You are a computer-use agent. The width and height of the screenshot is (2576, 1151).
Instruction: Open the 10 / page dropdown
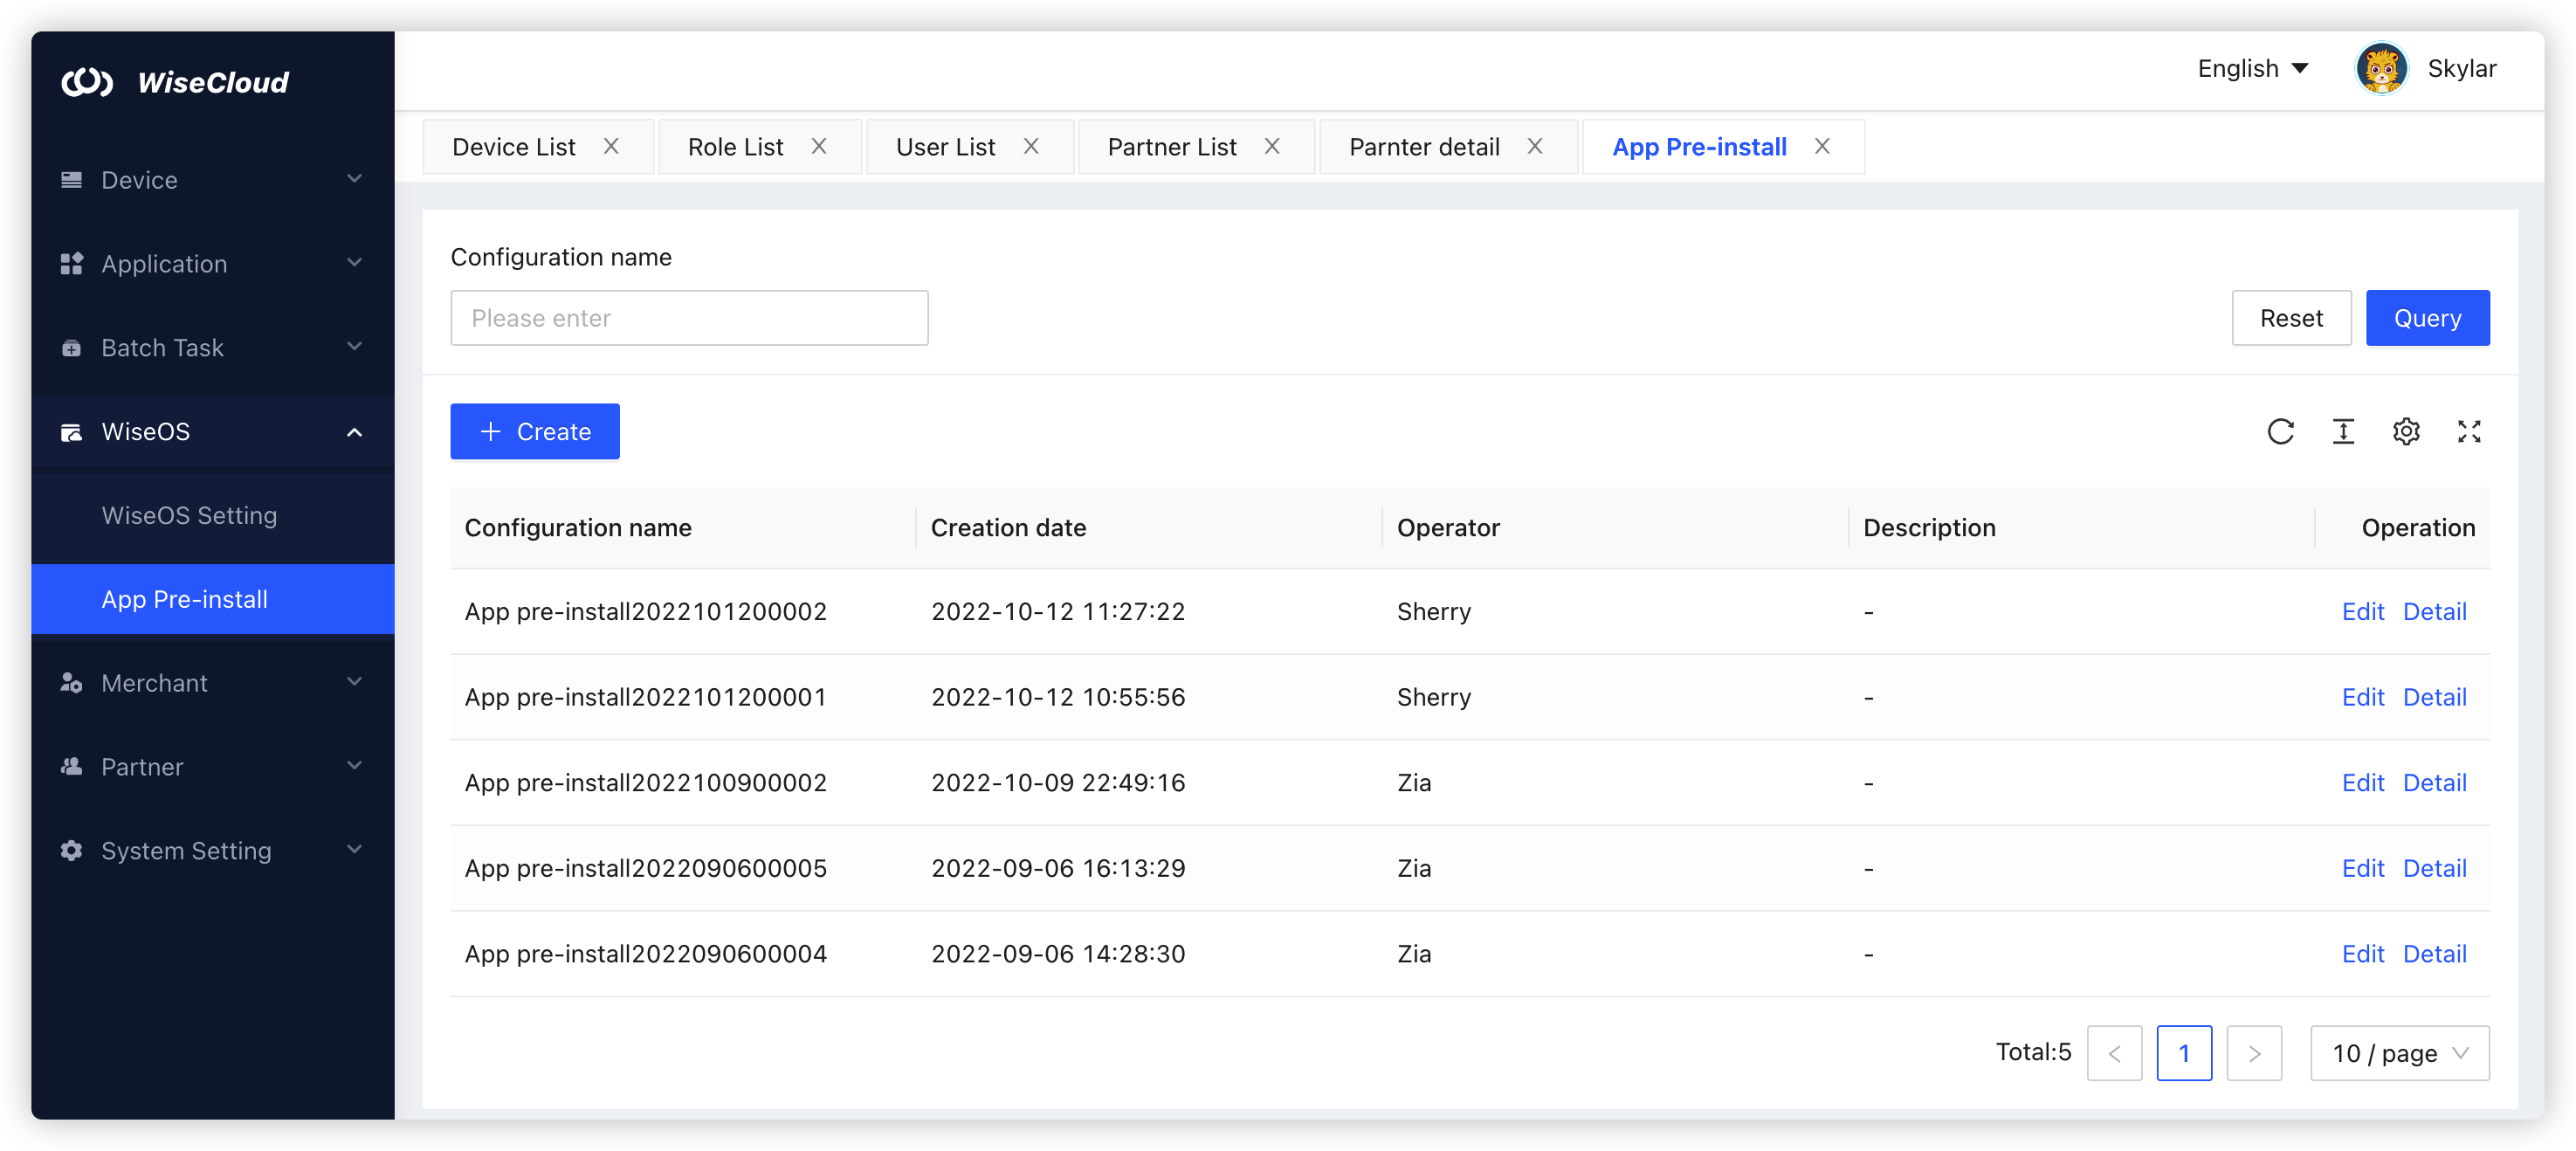pyautogui.click(x=2399, y=1053)
